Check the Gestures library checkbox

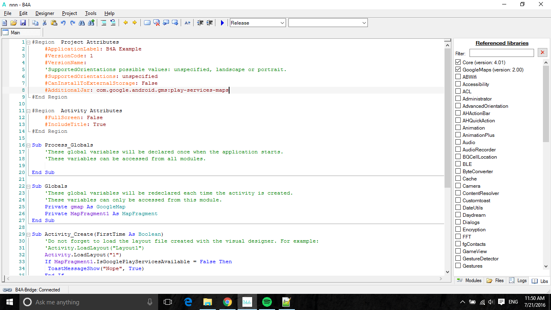click(x=458, y=266)
